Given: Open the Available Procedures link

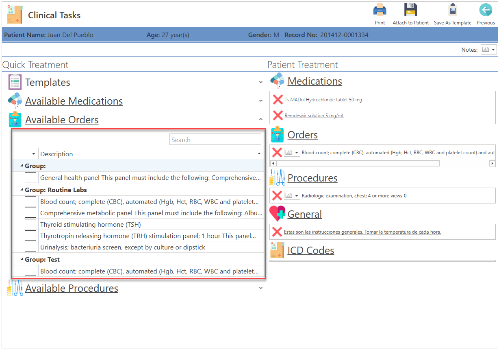Looking at the screenshot, I should (x=72, y=288).
